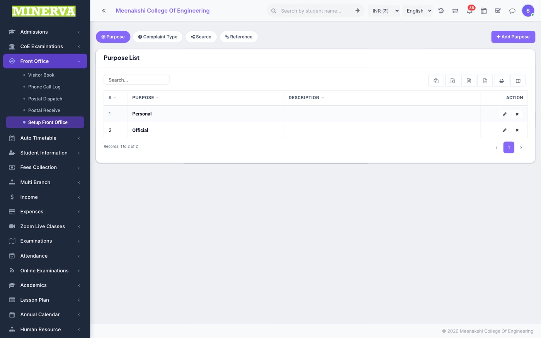Image resolution: width=541 pixels, height=338 pixels.
Task: Click the Academics cap icon
Action: 12,285
